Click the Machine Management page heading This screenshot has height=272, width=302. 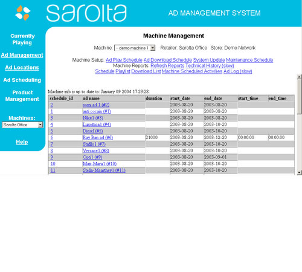click(x=173, y=36)
